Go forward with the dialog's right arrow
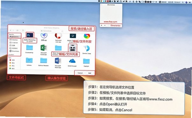This screenshot has height=118, width=192. click(x=13, y=30)
